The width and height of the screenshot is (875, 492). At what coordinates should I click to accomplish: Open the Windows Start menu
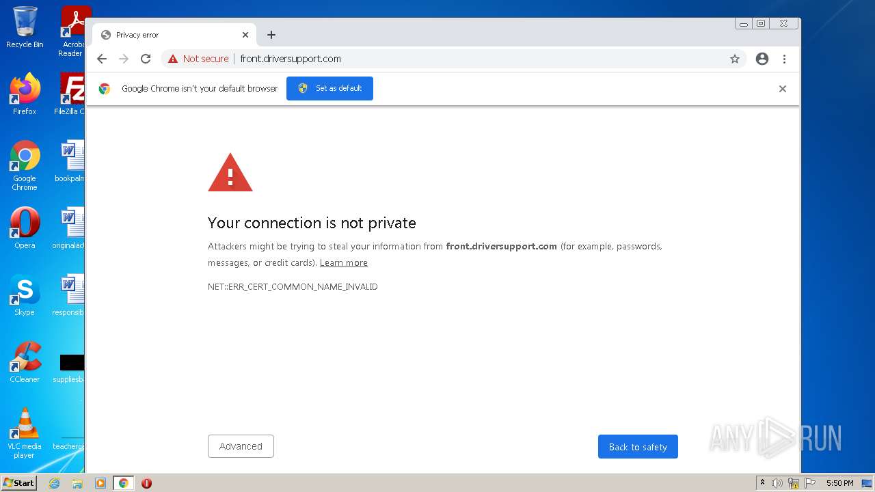tap(19, 483)
